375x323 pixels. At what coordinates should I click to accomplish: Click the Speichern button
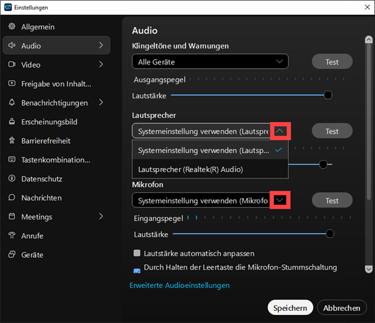[x=290, y=308]
